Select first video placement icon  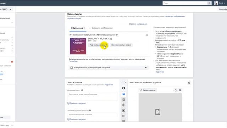[x=123, y=111]
